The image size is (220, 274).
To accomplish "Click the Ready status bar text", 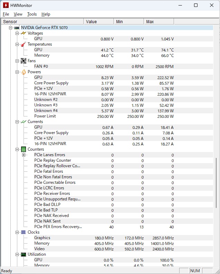I will pyautogui.click(x=7, y=271).
